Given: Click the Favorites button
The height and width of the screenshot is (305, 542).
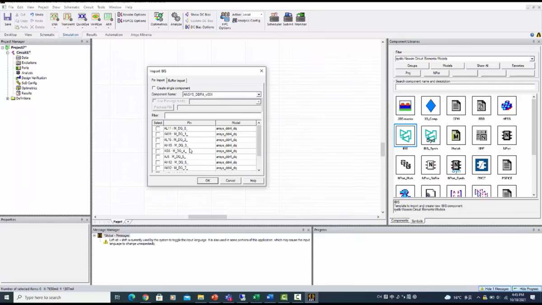Looking at the screenshot, I should pos(518,66).
